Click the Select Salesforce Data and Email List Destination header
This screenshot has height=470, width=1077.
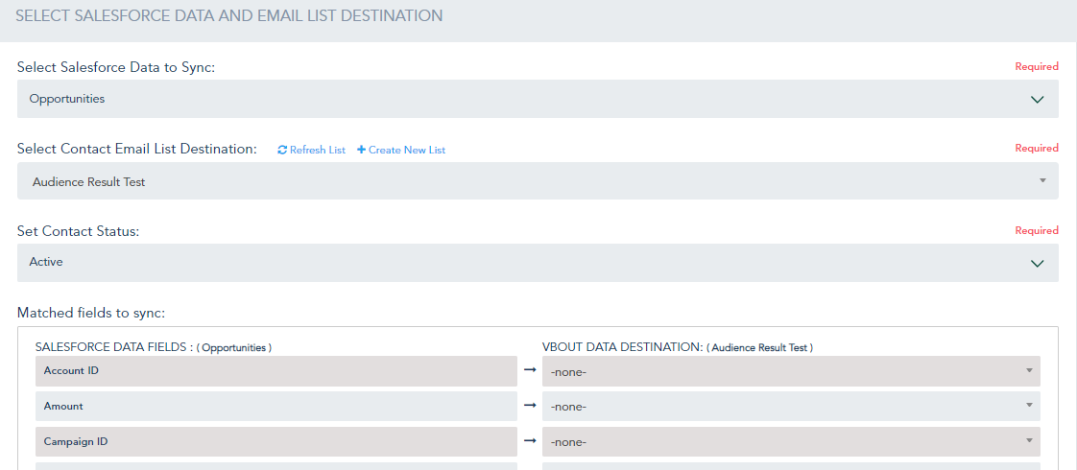click(x=228, y=15)
